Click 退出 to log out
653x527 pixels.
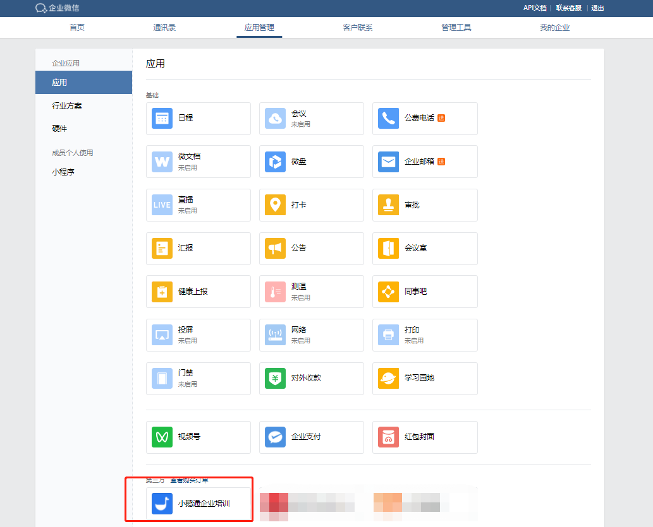597,8
